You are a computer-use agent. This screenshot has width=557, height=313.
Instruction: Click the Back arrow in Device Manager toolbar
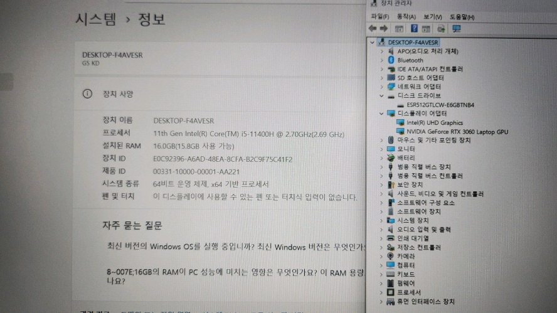pos(373,28)
